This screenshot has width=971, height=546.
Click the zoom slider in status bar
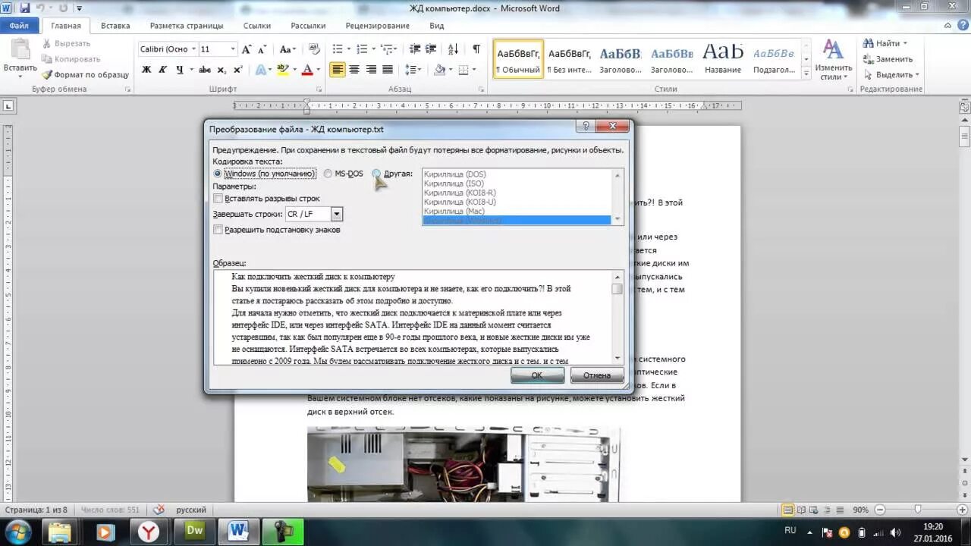pyautogui.click(x=917, y=510)
